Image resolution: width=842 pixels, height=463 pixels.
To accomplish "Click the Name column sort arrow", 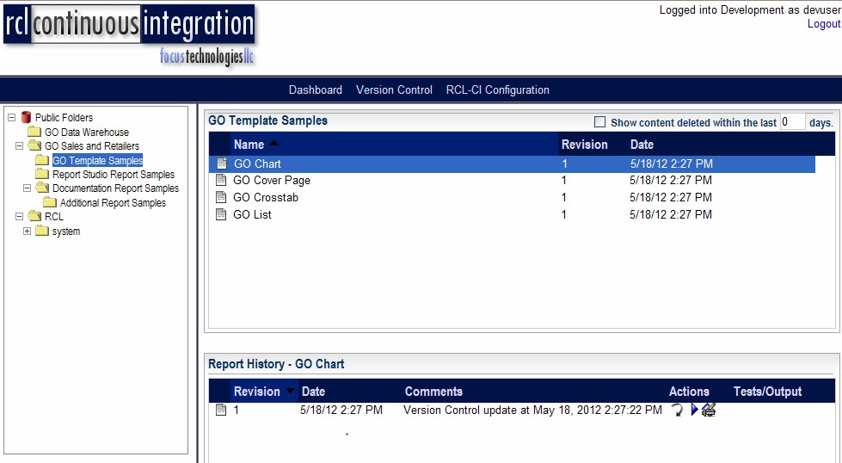I will 273,144.
